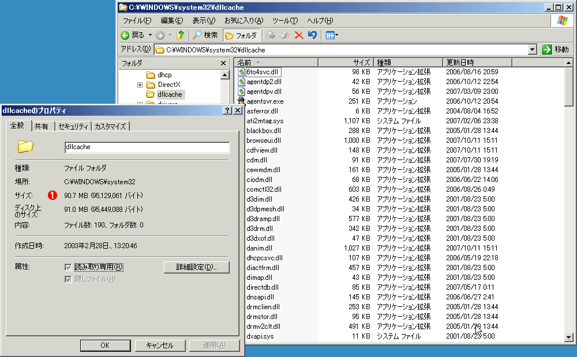Image resolution: width=577 pixels, height=357 pixels.
Task: Click the folder icon in address bar
Action: tap(160, 50)
